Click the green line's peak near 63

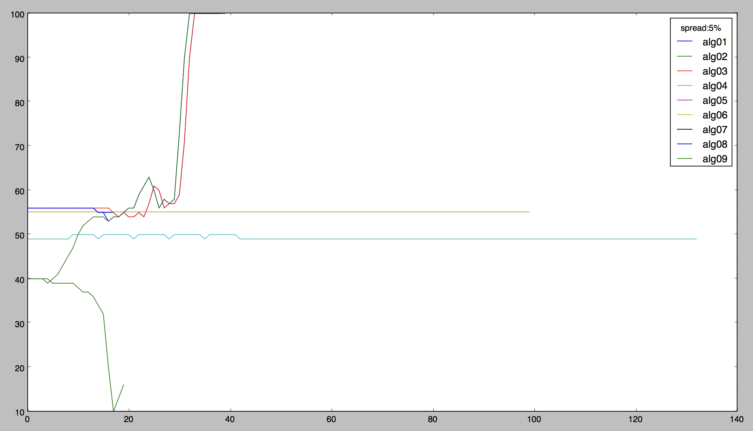tap(149, 177)
